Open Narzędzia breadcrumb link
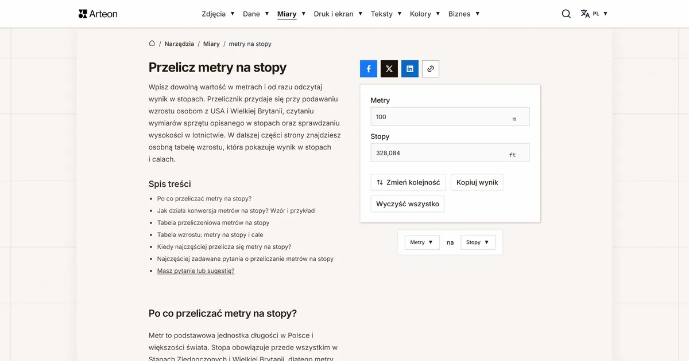Image resolution: width=689 pixels, height=361 pixels. click(x=179, y=44)
